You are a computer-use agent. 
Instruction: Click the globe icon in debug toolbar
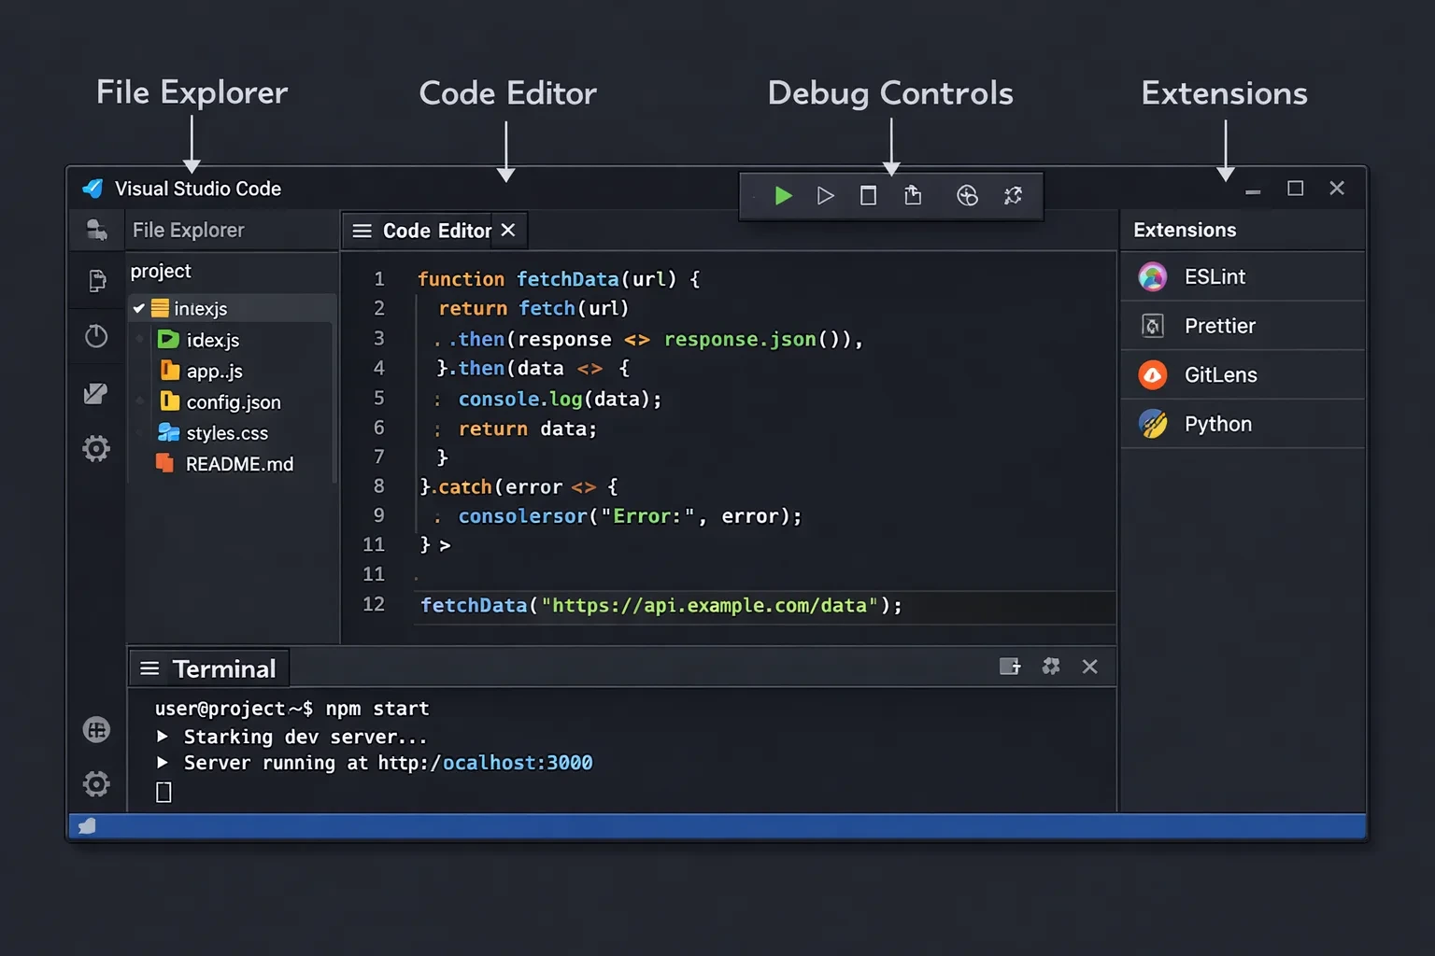[x=967, y=195]
